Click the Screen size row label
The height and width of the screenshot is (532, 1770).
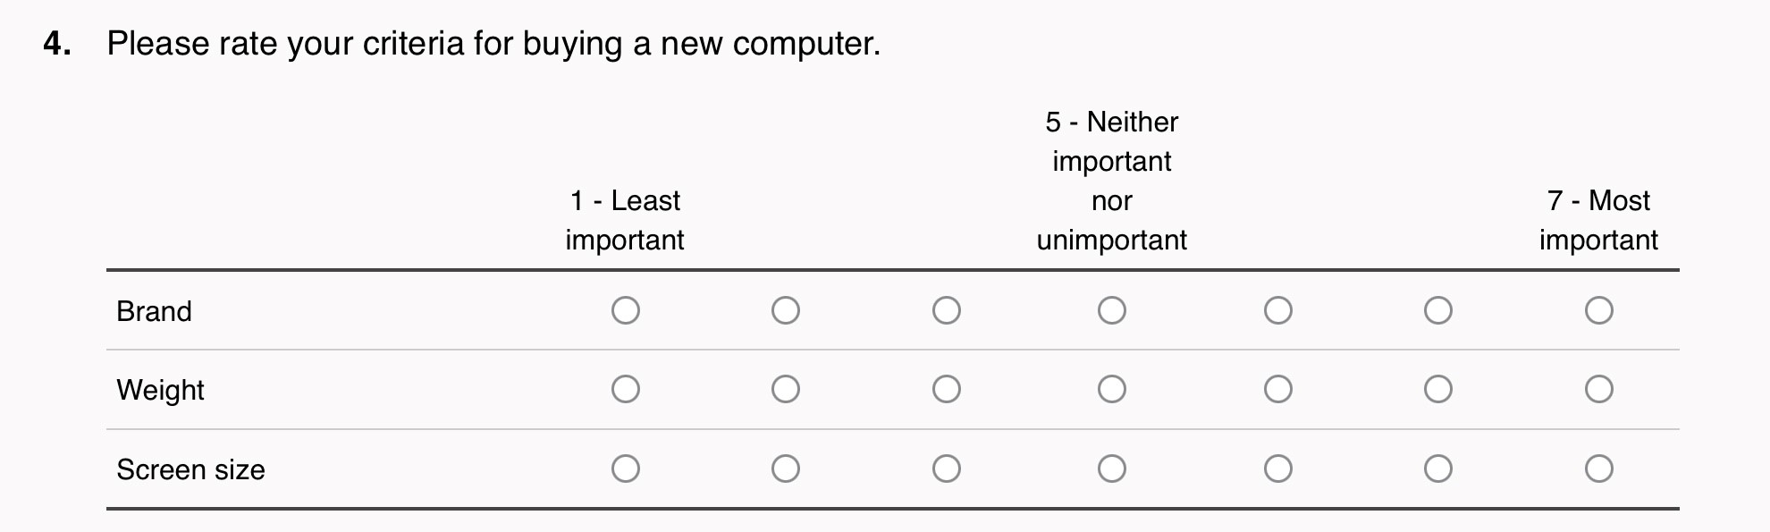190,469
